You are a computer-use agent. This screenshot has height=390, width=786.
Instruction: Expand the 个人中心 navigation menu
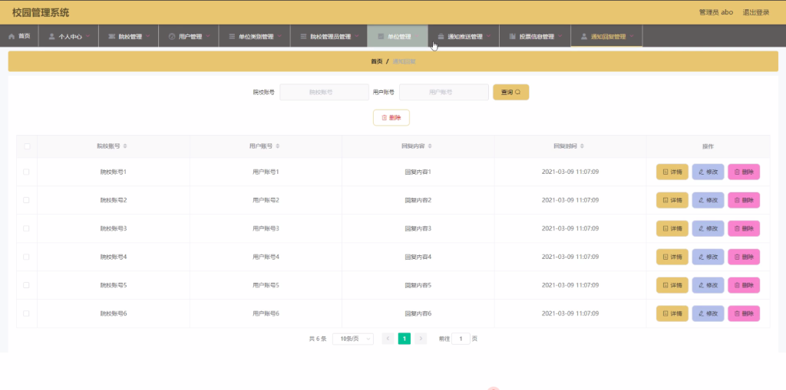(70, 37)
